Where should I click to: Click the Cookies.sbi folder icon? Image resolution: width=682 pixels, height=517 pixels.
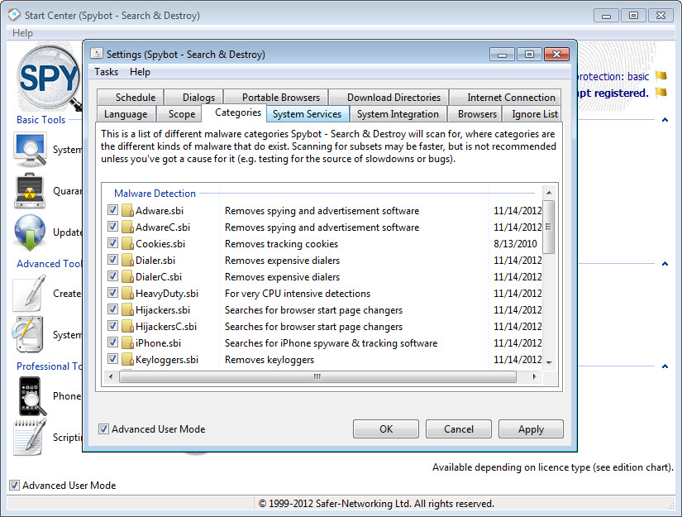tap(127, 244)
